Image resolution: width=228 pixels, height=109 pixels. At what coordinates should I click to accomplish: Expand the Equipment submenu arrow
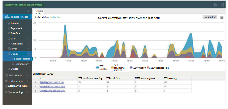point(28,29)
